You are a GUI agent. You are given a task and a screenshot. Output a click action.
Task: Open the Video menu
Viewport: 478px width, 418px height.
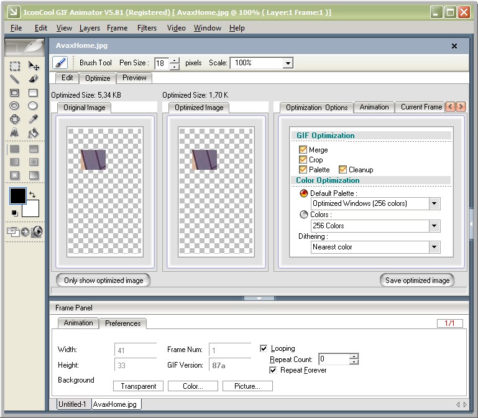coord(176,28)
